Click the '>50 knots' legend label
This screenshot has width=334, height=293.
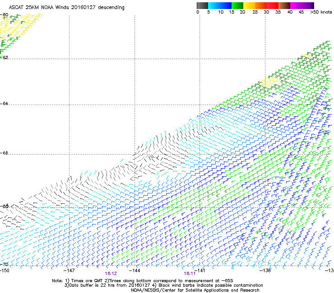[321, 12]
